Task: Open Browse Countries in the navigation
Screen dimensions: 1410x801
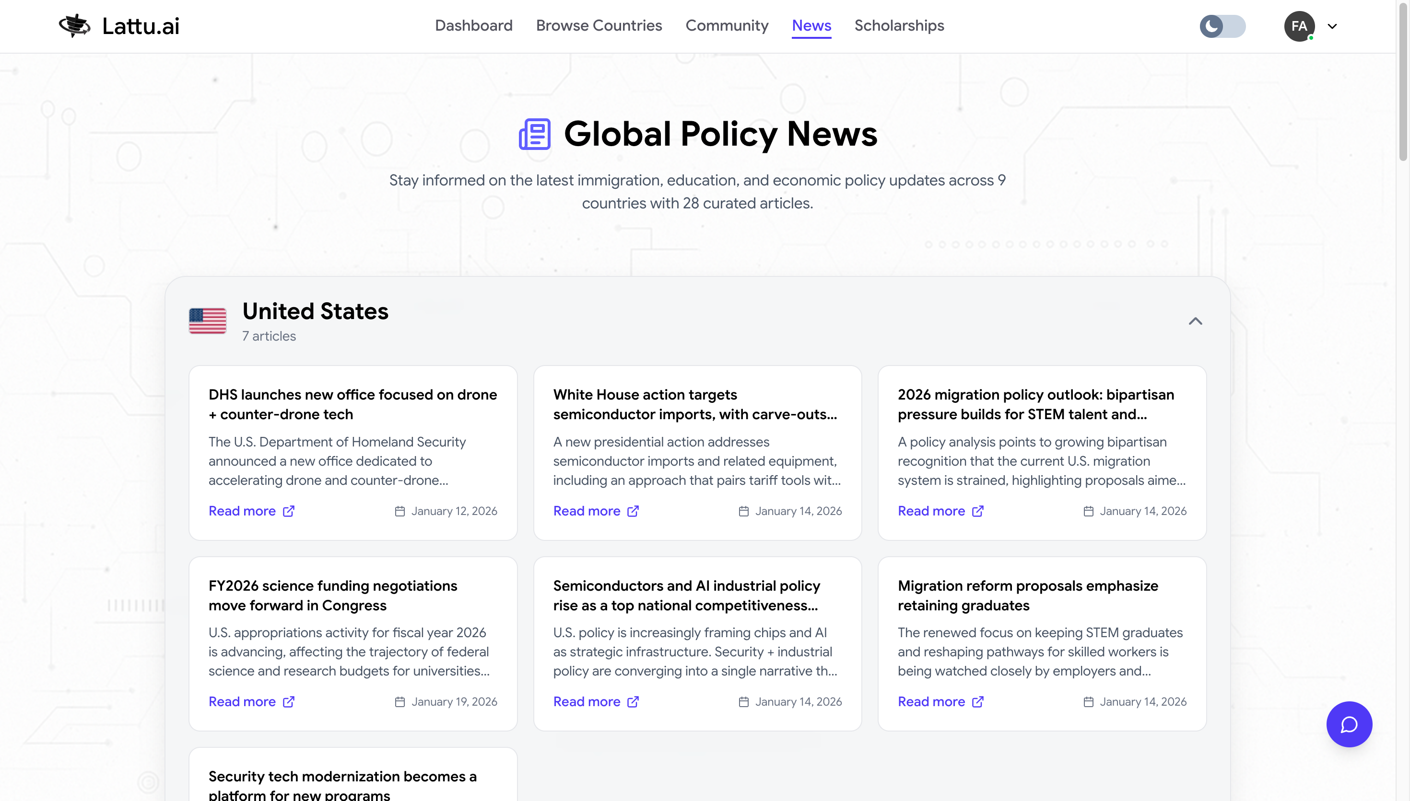Action: coord(599,25)
